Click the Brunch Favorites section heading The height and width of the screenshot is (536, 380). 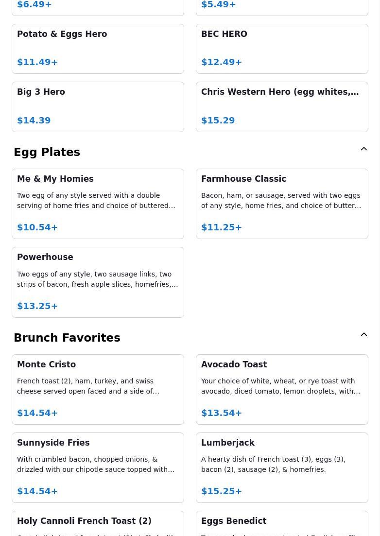point(67,338)
